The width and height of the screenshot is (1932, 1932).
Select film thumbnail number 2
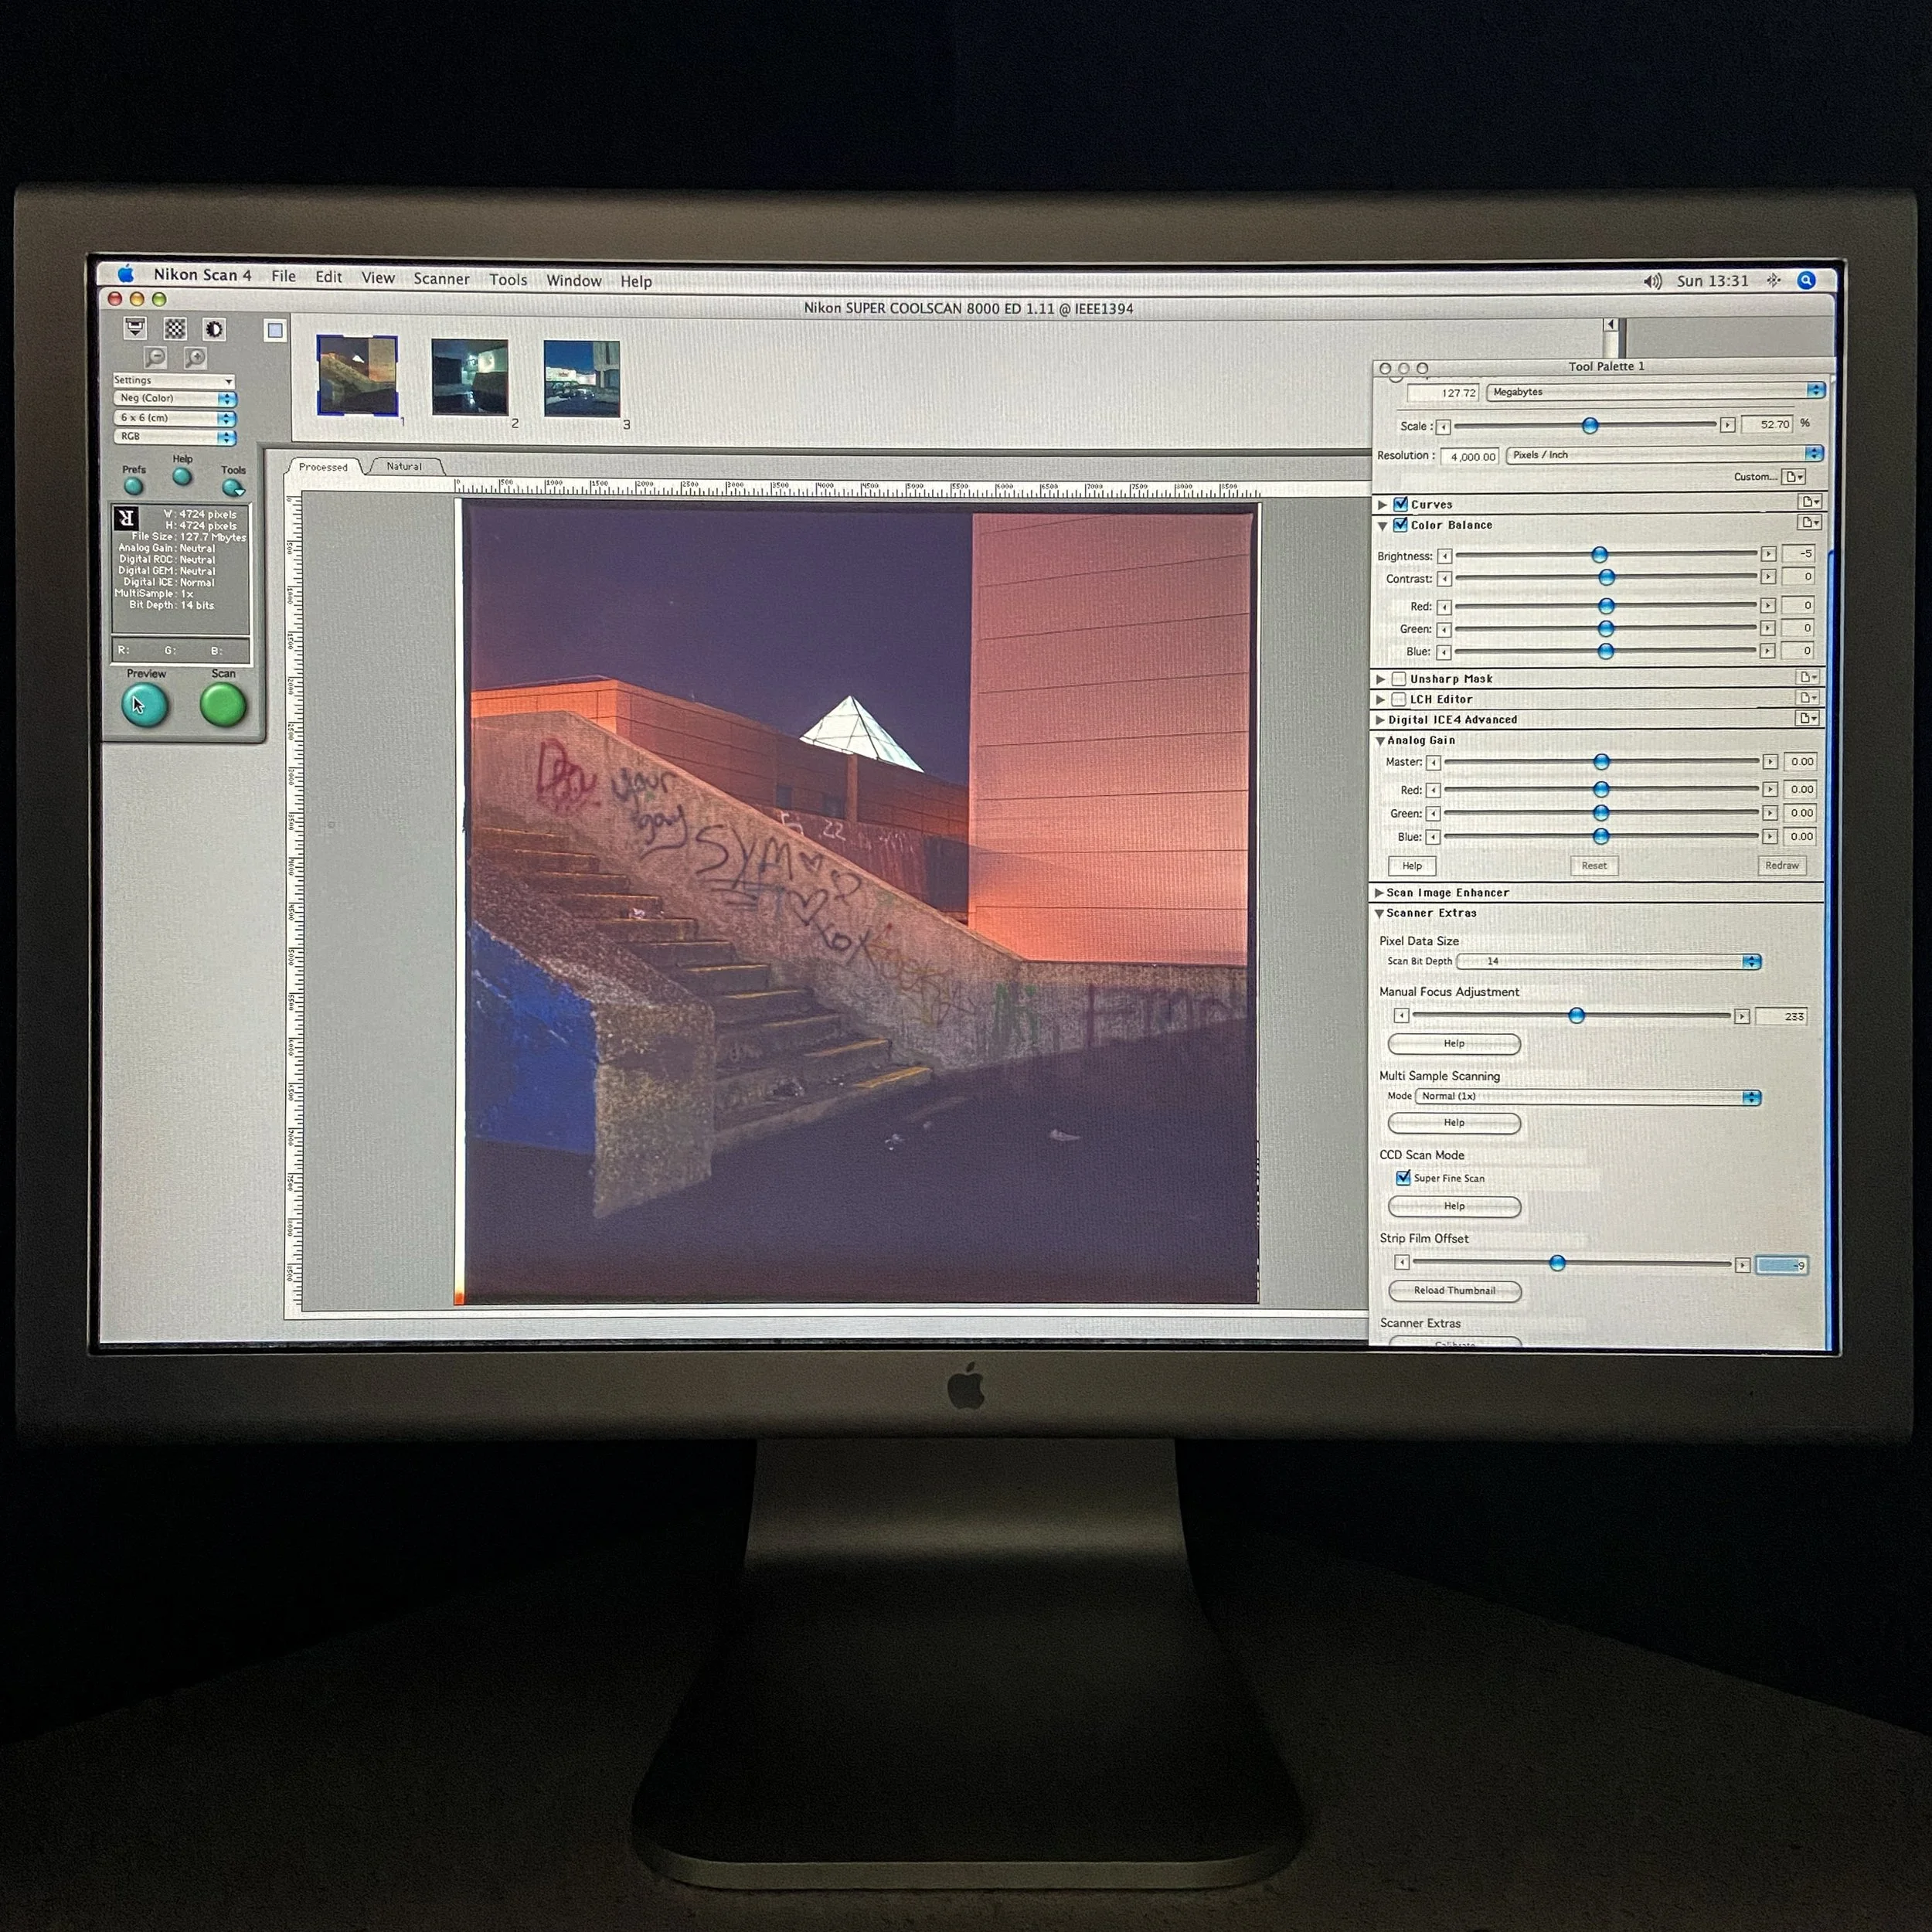tap(470, 377)
